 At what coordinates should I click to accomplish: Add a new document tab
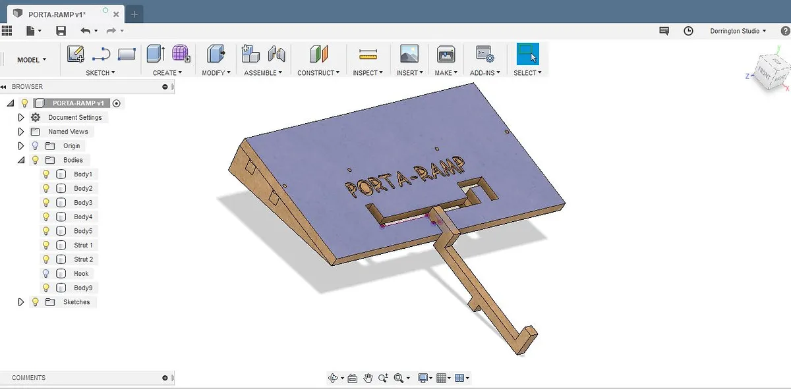pos(134,14)
